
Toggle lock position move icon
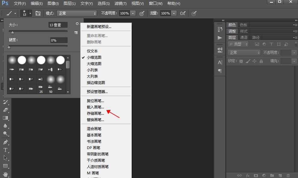254,61
